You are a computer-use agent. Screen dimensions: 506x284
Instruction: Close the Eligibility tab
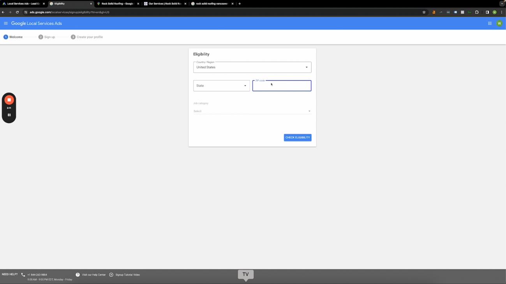91,4
